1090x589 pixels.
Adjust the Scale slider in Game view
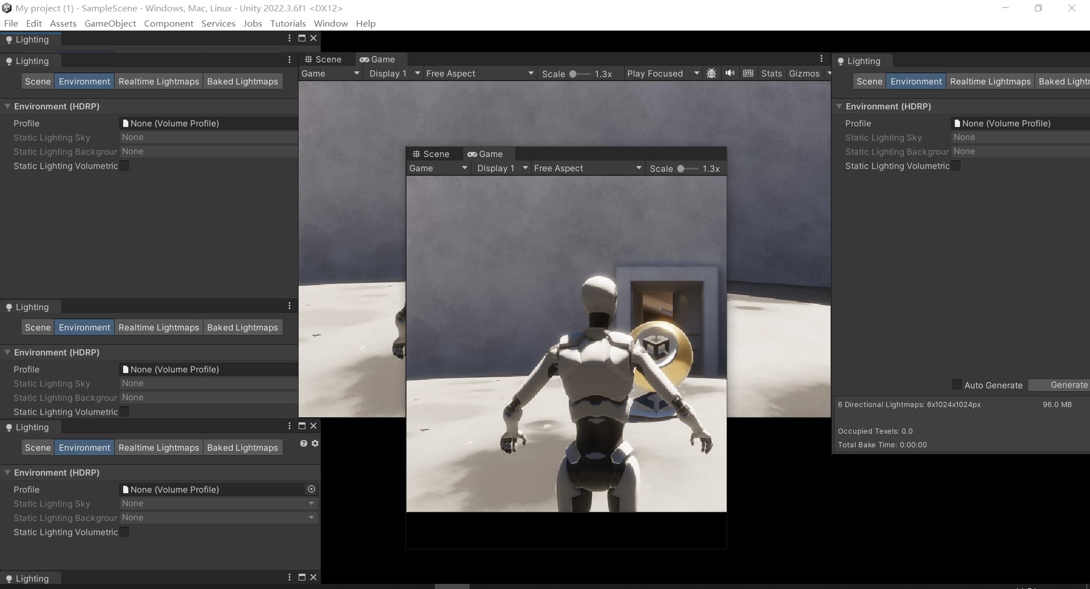pos(575,73)
